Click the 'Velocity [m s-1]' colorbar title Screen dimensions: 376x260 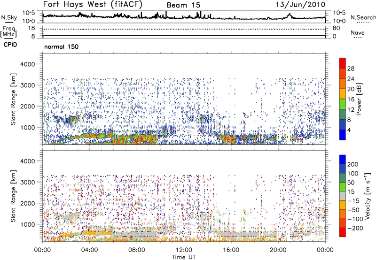click(x=368, y=196)
